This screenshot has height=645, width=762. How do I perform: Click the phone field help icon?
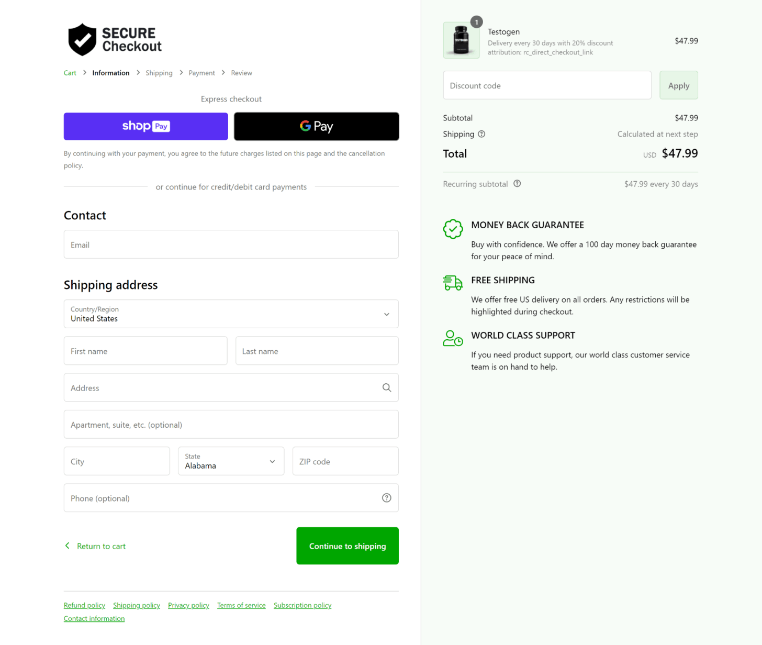coord(387,498)
